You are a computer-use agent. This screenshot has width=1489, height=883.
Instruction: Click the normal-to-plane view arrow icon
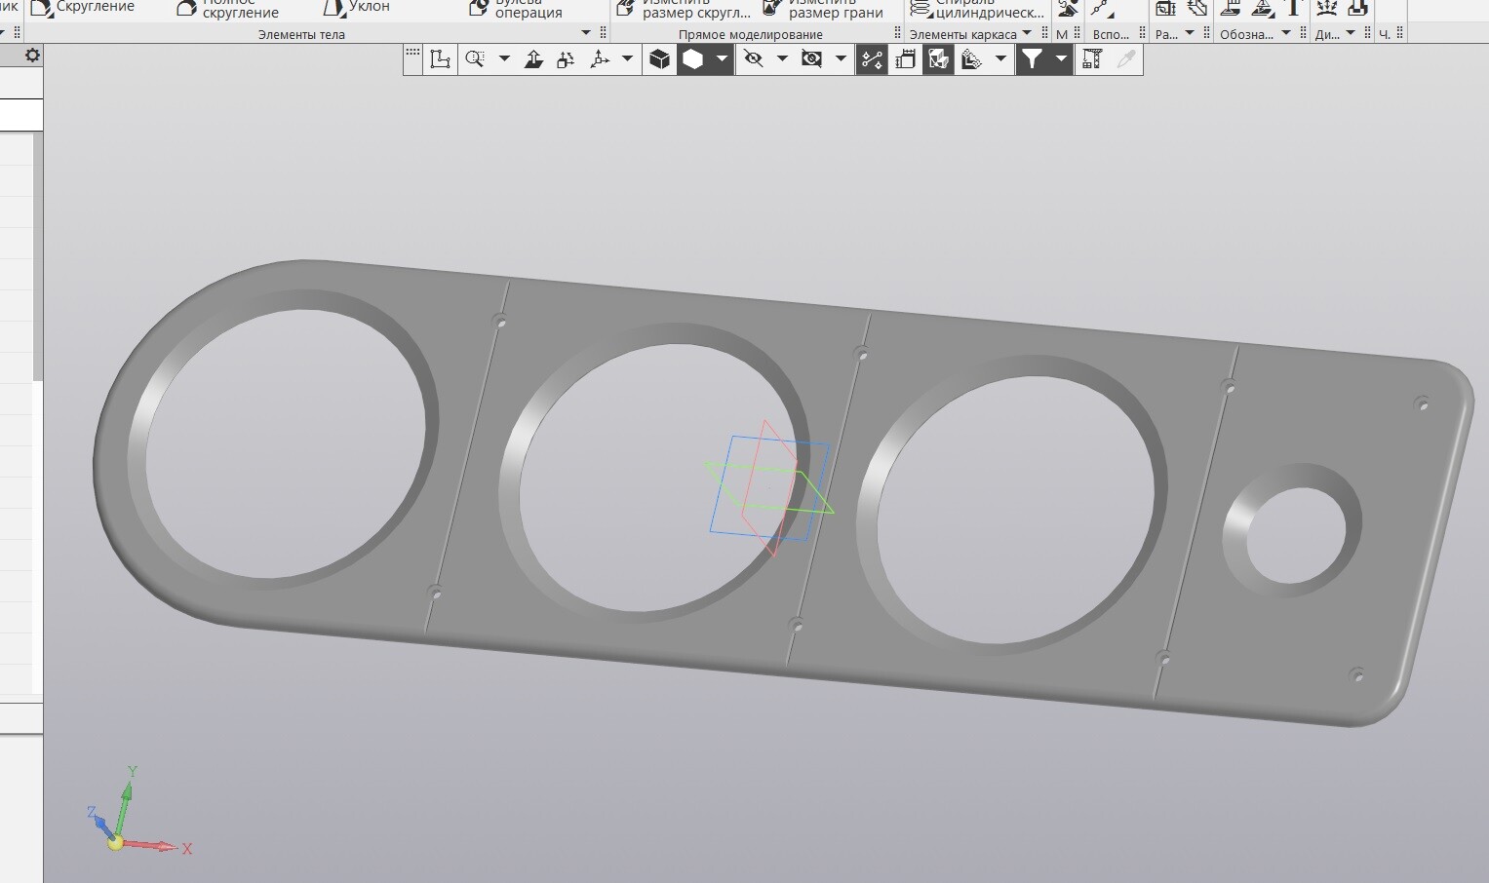[x=533, y=59]
